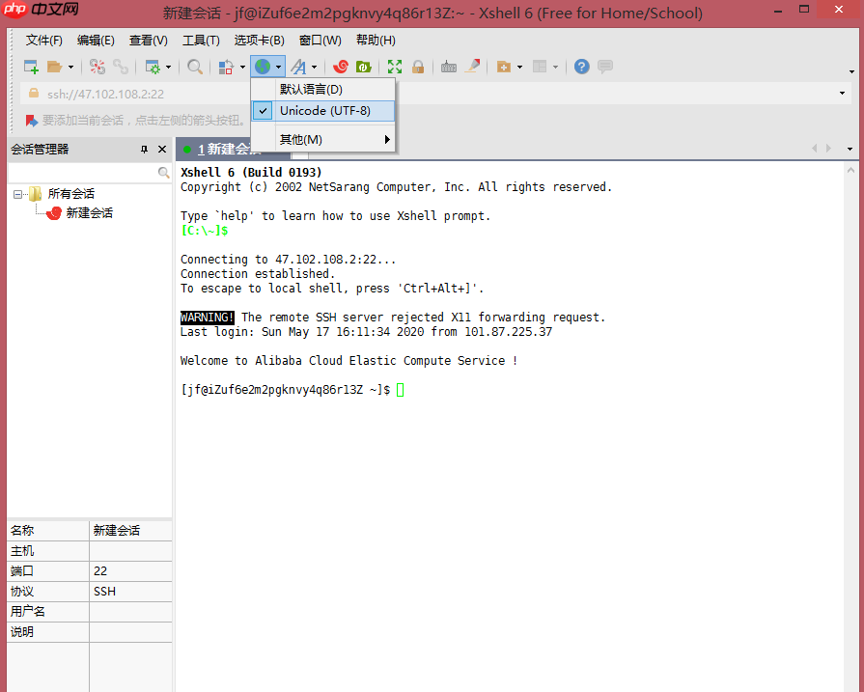Launch Xftp red swirl icon
Image resolution: width=864 pixels, height=692 pixels.
point(341,67)
